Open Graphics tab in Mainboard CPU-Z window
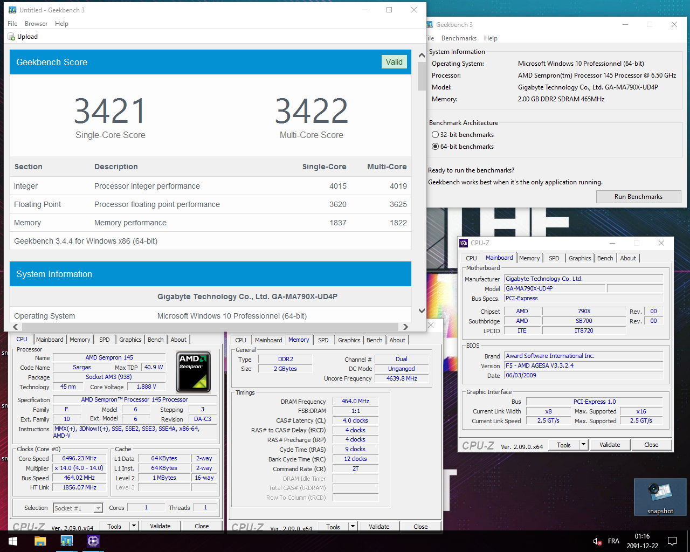Viewport: 690px width, 552px height. coord(579,258)
